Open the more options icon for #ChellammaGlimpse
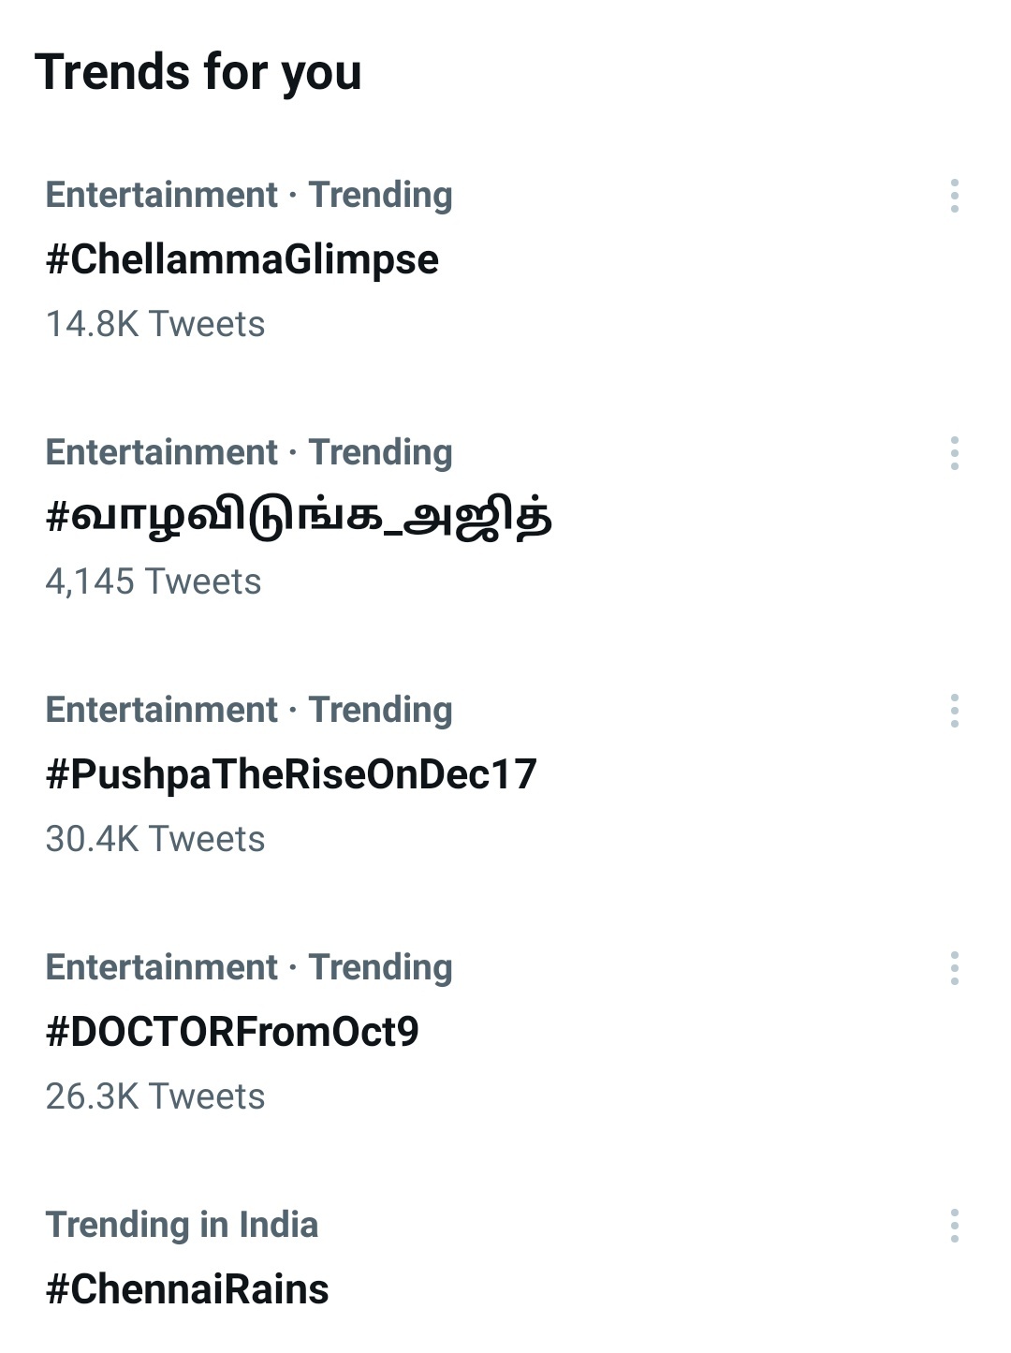The height and width of the screenshot is (1353, 1011). [x=955, y=197]
